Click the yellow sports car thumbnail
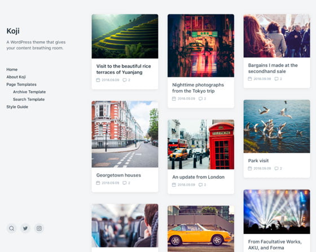The image size is (316, 252). point(201,229)
